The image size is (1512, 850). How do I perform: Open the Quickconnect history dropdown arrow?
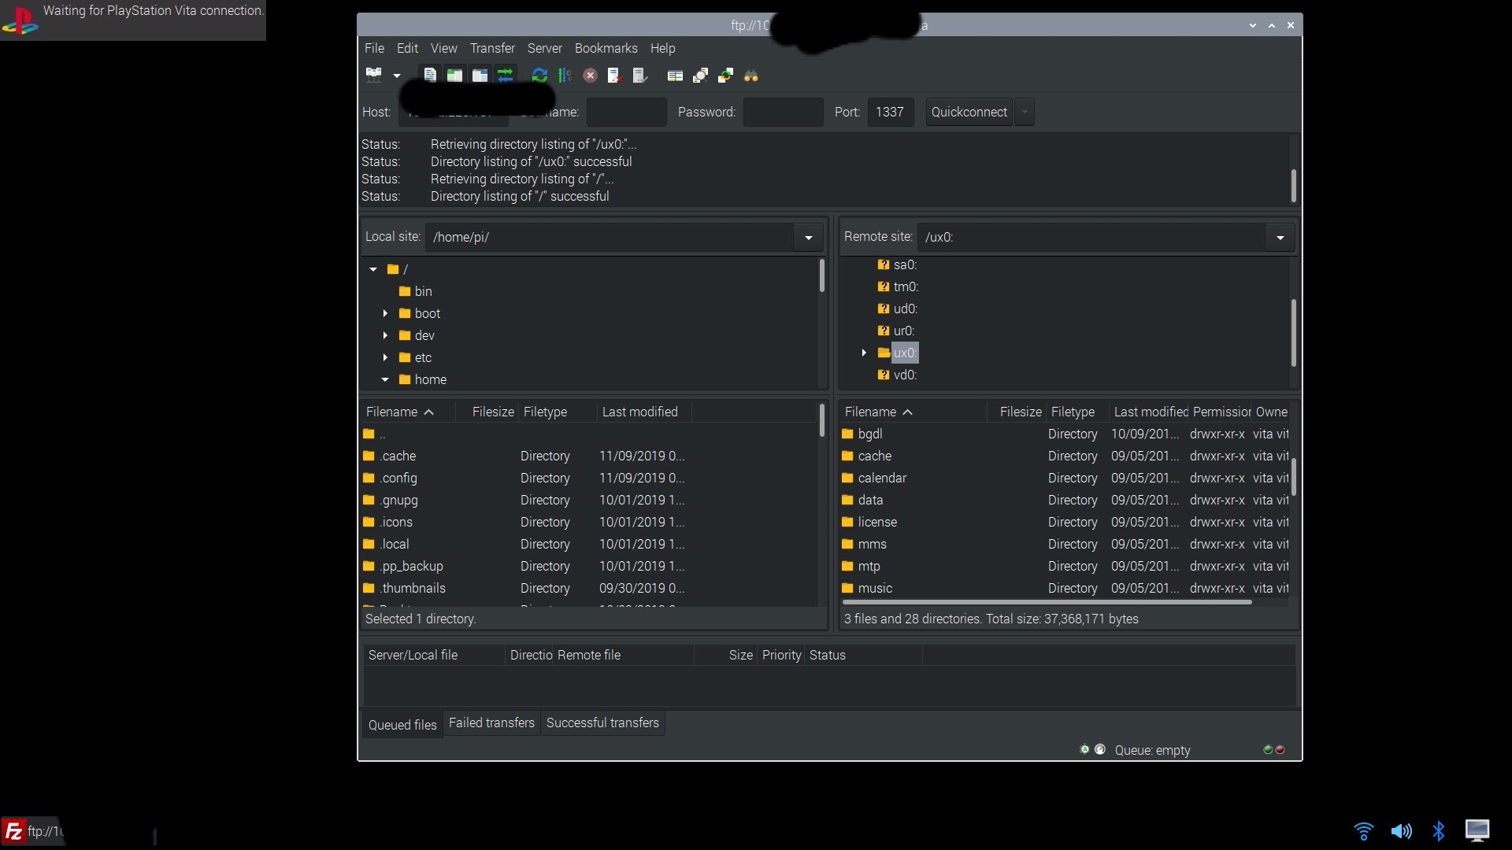1025,112
